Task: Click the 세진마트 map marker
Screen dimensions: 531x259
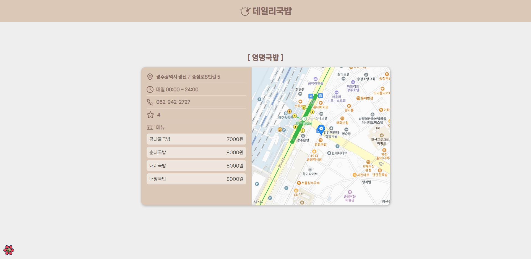Action: [355, 175]
